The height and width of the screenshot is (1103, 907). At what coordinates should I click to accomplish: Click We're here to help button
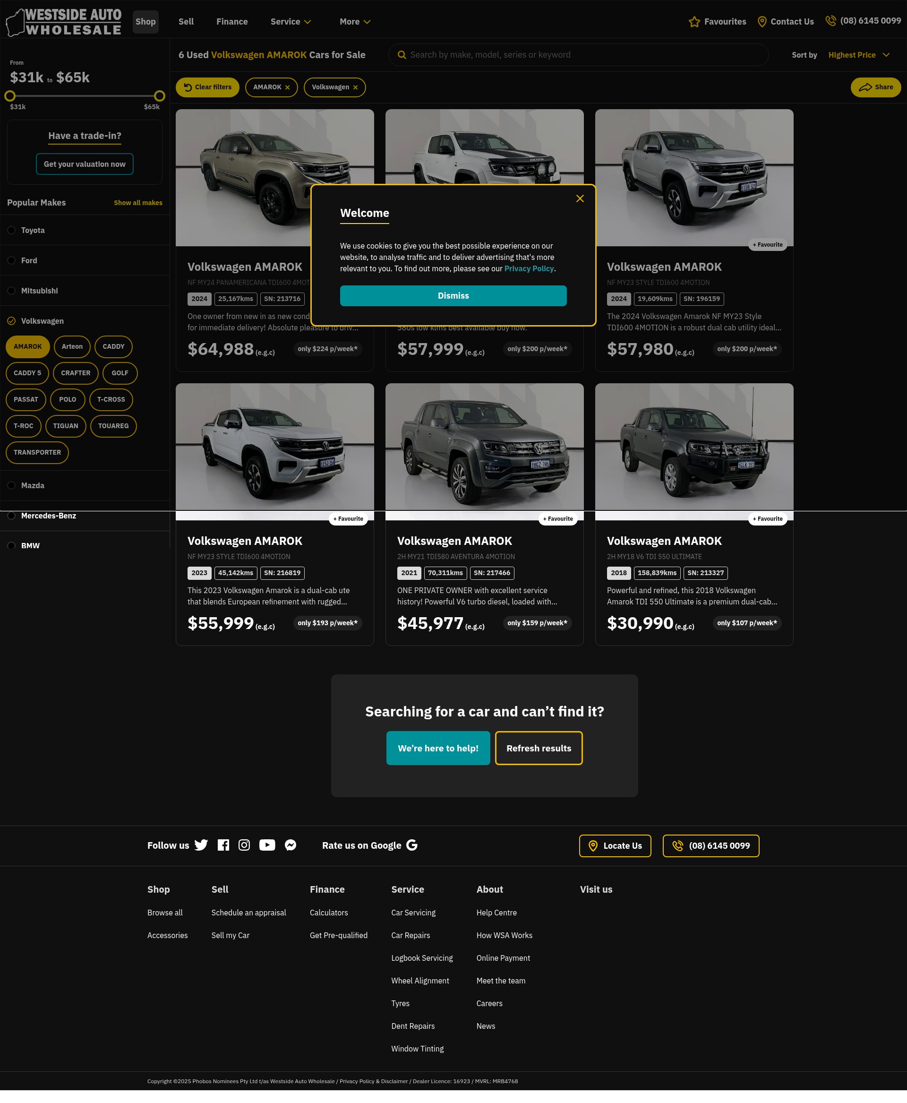(438, 749)
